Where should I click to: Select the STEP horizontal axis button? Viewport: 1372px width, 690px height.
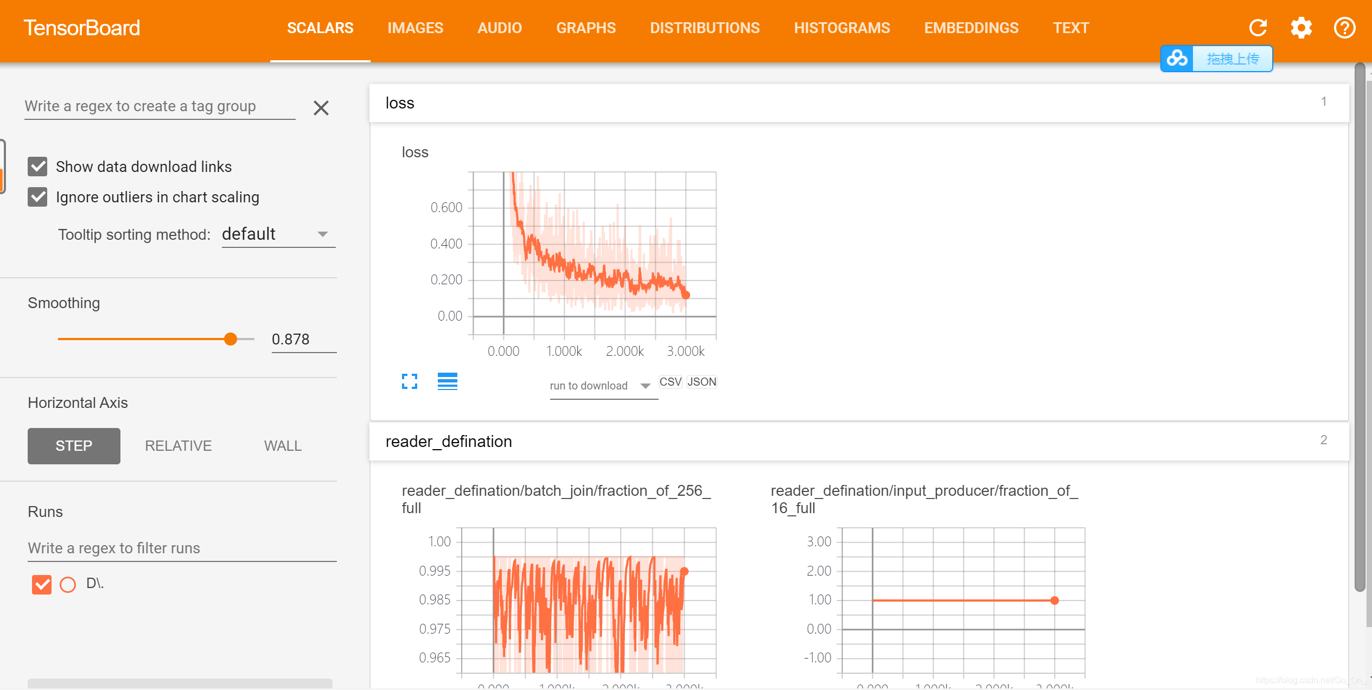tap(74, 445)
